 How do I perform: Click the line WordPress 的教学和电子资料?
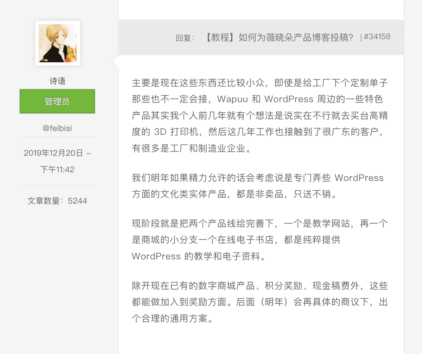point(199,256)
